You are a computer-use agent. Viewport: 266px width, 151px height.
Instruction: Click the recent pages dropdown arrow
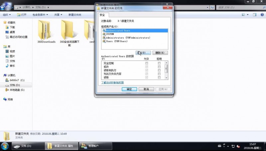(12, 8)
